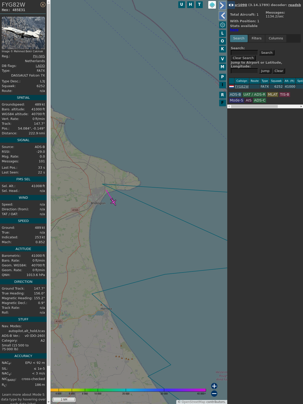This screenshot has height=404, width=303.
Task: Toggle the U map button
Action: point(182,5)
